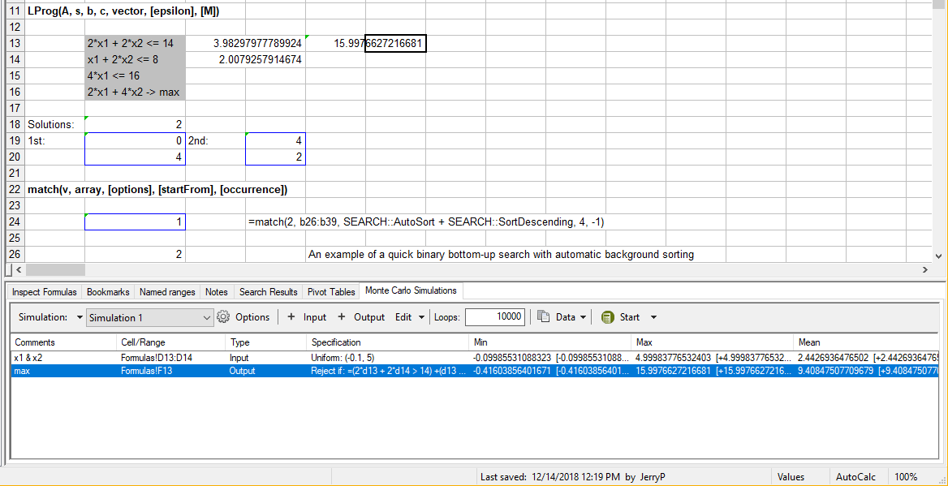Viewport: 948px width, 486px height.
Task: Expand the Simulation 1 combo box
Action: [206, 318]
